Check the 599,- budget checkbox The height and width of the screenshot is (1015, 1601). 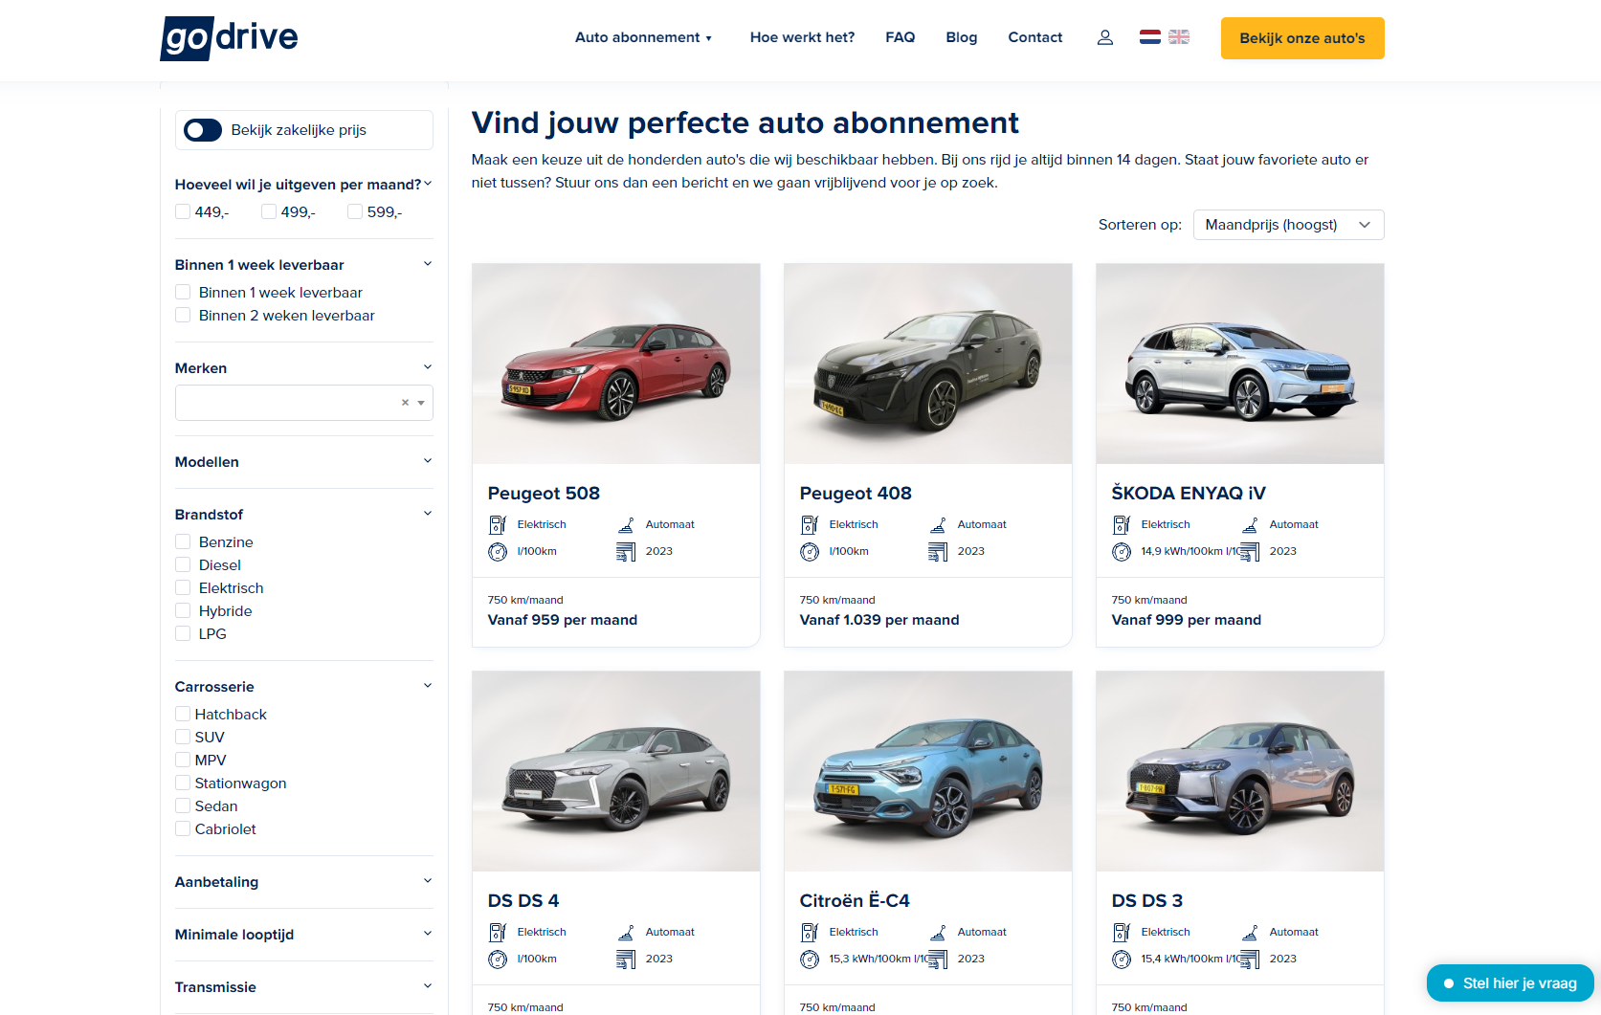355,211
